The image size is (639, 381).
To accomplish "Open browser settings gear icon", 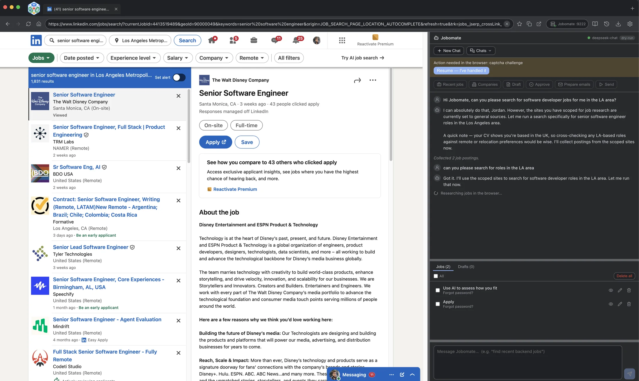I will pos(630,24).
